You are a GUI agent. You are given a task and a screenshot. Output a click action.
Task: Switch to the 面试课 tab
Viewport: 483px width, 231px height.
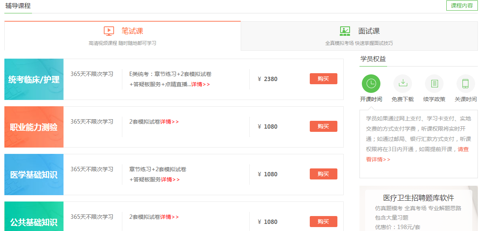(369, 31)
